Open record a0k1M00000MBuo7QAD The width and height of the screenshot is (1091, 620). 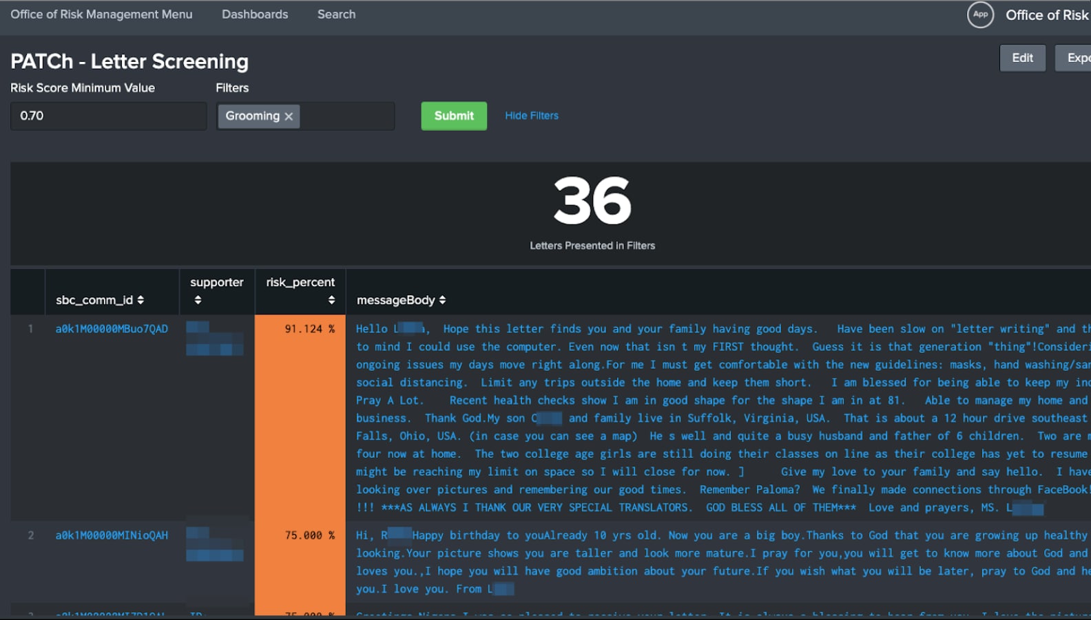(x=112, y=329)
